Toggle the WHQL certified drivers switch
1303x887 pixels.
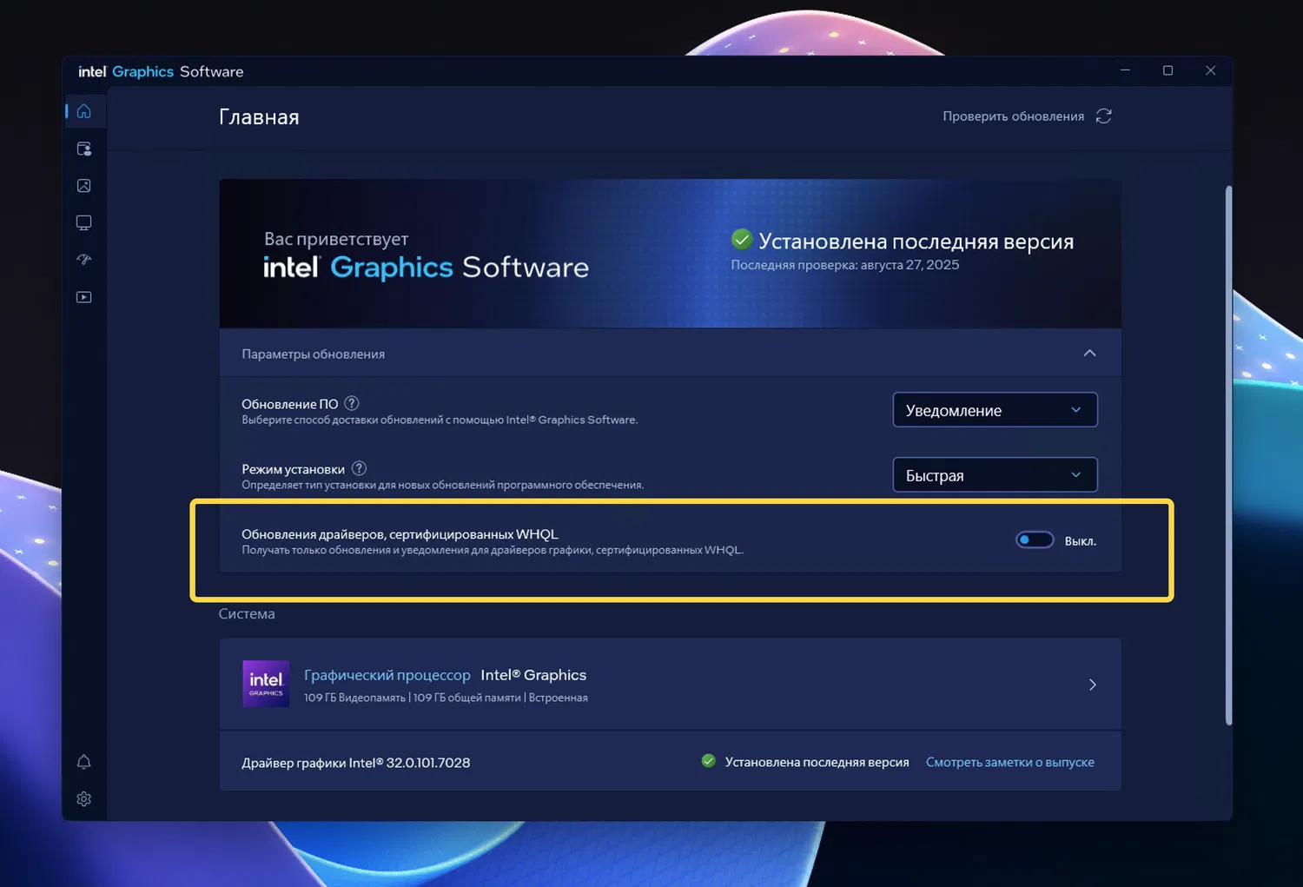(x=1035, y=540)
